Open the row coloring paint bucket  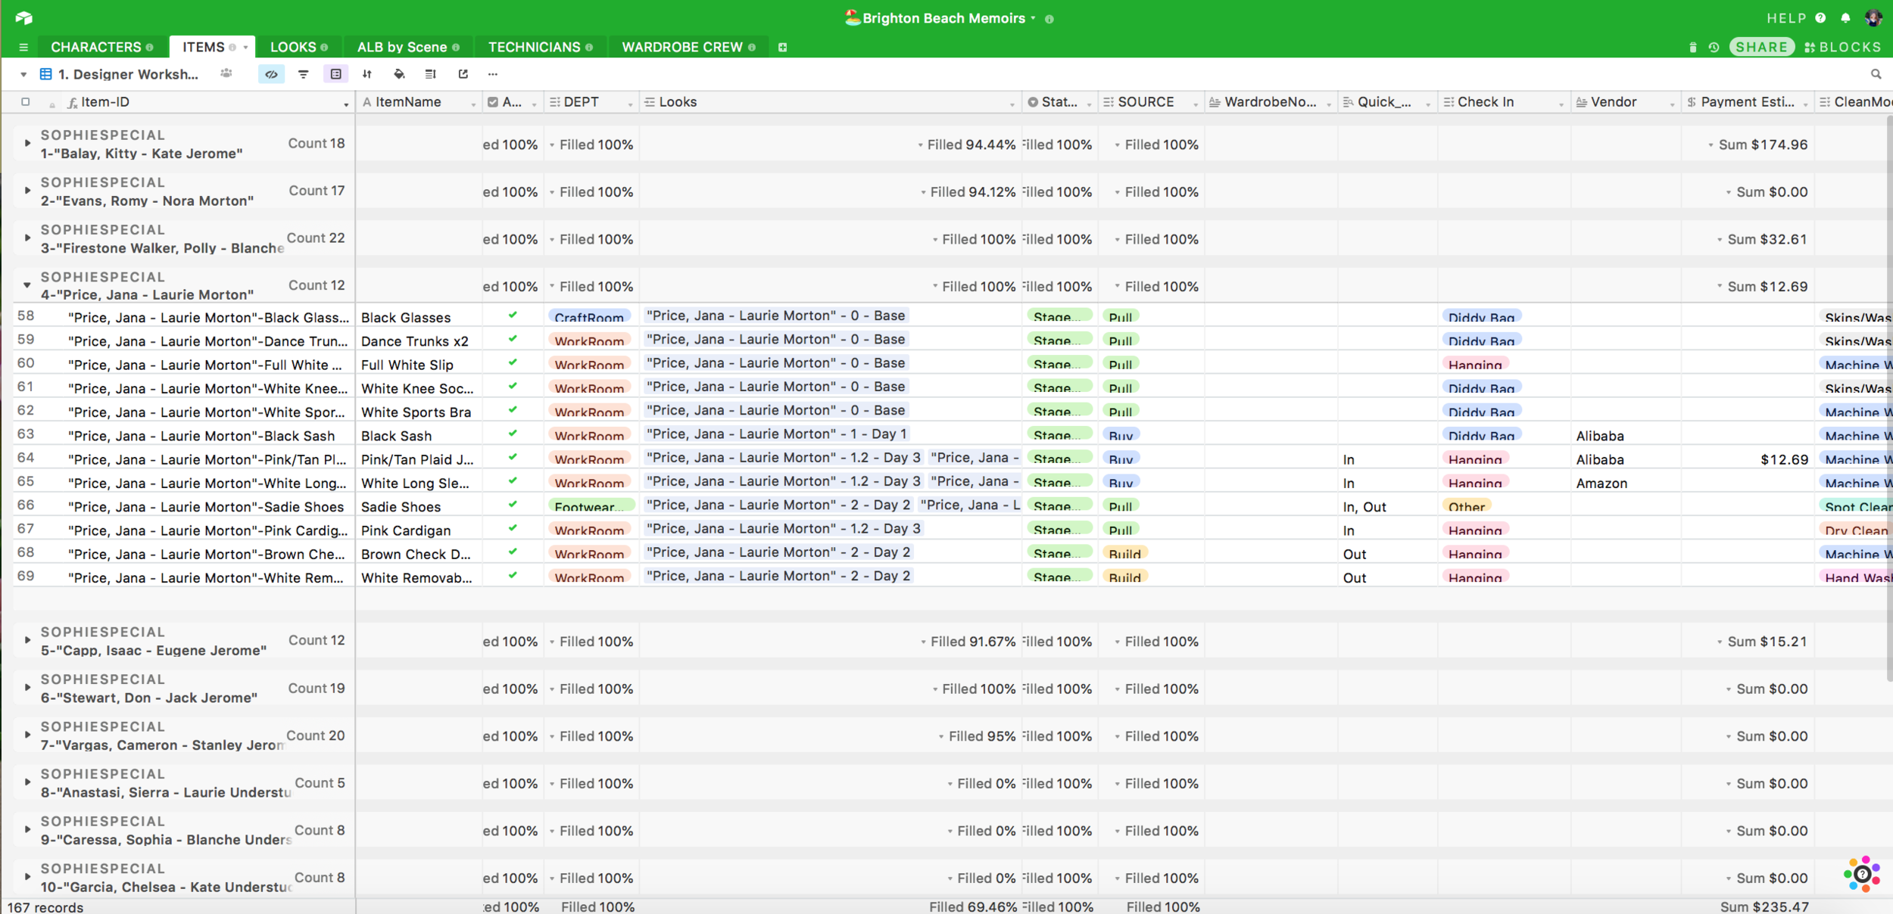pyautogui.click(x=399, y=74)
